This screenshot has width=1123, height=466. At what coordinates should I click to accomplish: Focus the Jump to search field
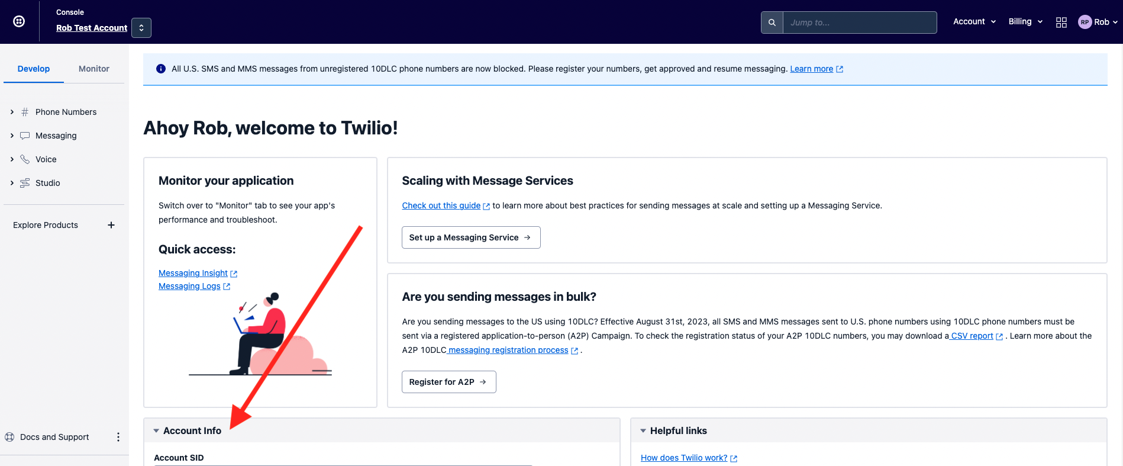point(860,23)
